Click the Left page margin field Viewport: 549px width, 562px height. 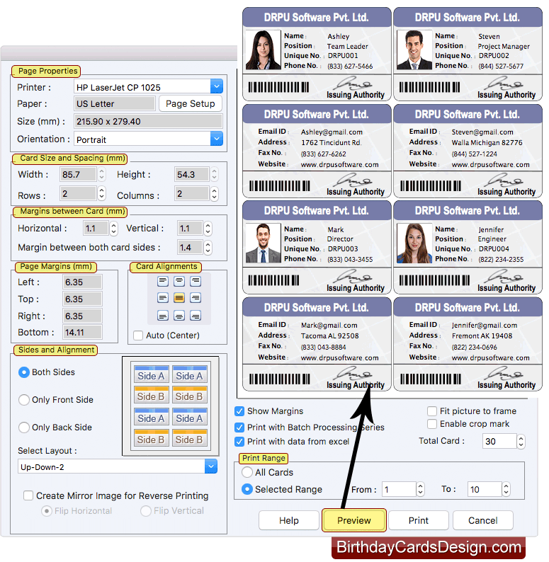[82, 282]
